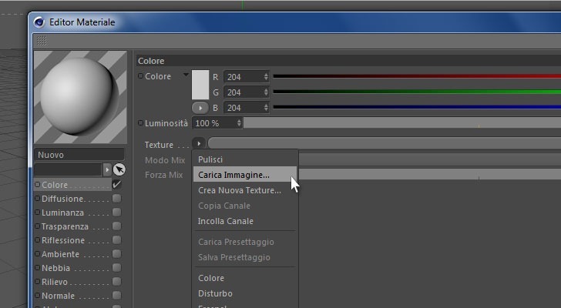Screen dimensions: 561x308
Task: Disable the Colore channel checkbox
Action: [116, 184]
